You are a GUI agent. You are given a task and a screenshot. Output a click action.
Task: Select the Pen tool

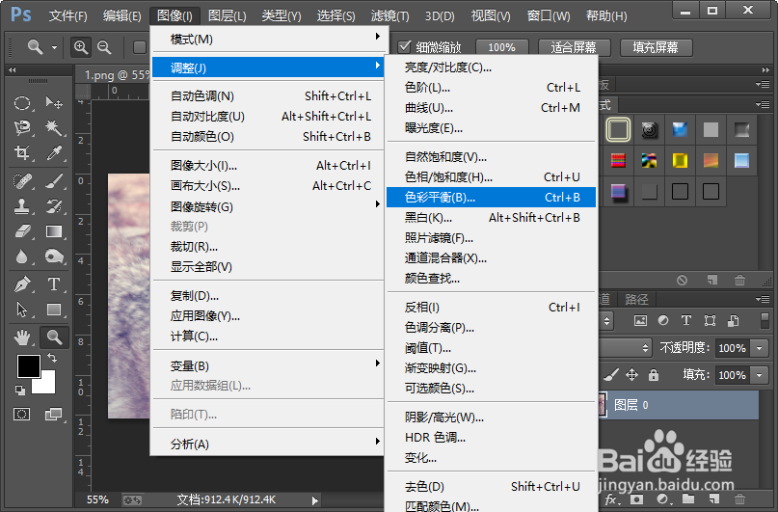click(x=22, y=284)
